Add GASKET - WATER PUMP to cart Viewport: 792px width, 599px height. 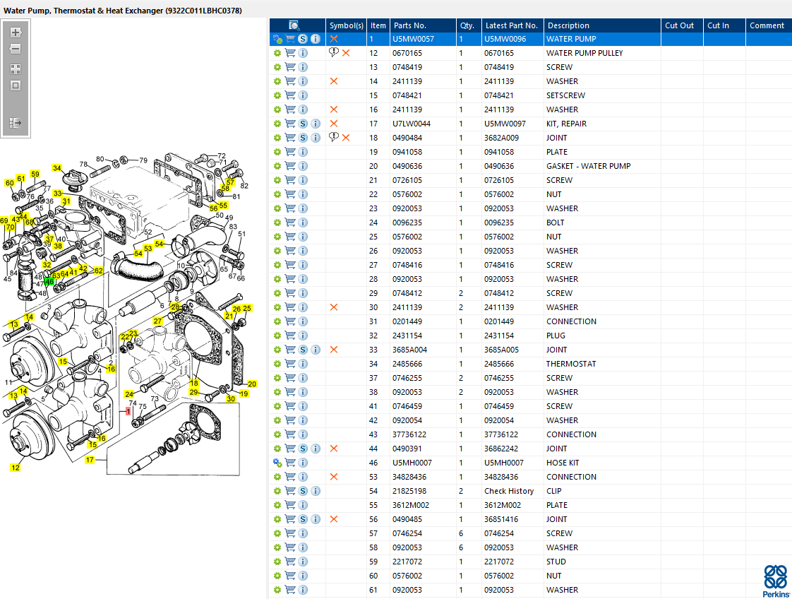290,166
